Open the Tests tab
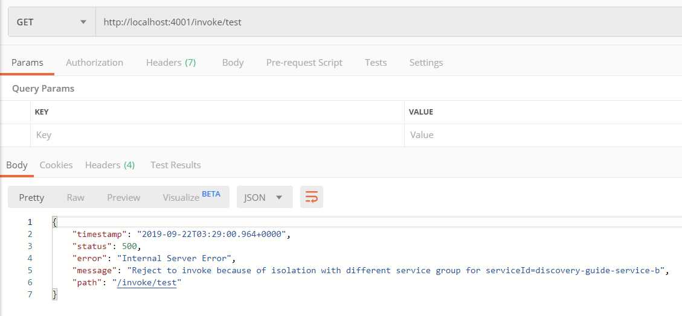This screenshot has height=316, width=682. [x=376, y=63]
